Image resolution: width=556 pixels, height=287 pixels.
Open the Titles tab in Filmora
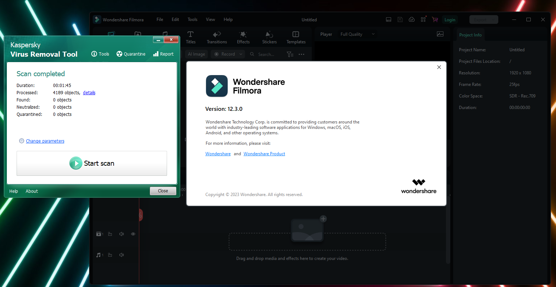[191, 37]
